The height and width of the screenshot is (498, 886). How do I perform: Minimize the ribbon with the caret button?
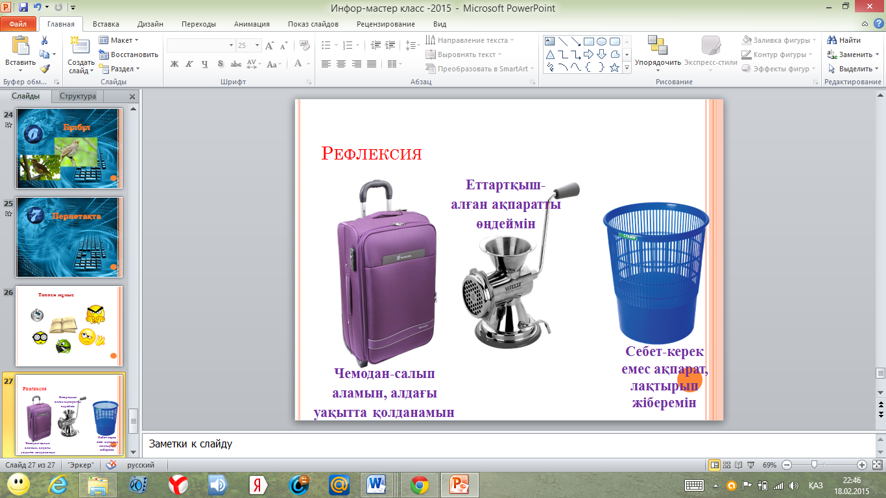tap(865, 24)
